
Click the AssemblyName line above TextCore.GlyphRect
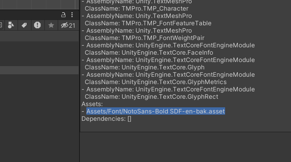tap(168, 89)
